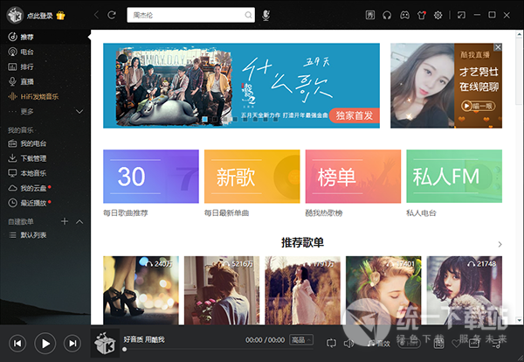Open the headphones icon in title bar
524x362 pixels.
pos(387,15)
